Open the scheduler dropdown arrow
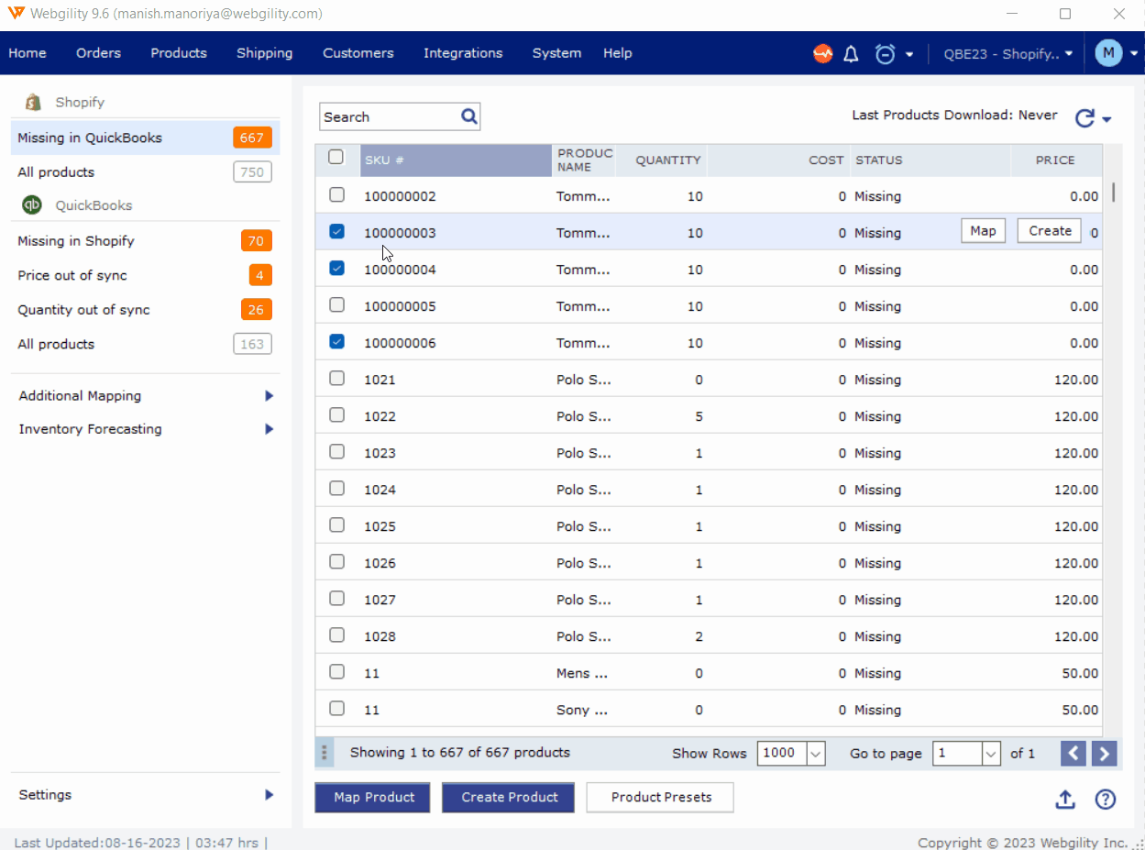 click(909, 54)
